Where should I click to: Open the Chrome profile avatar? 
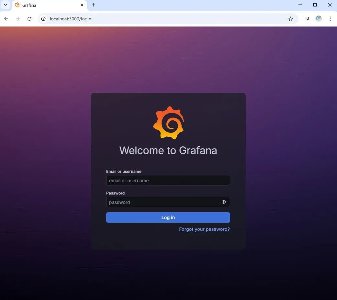319,19
